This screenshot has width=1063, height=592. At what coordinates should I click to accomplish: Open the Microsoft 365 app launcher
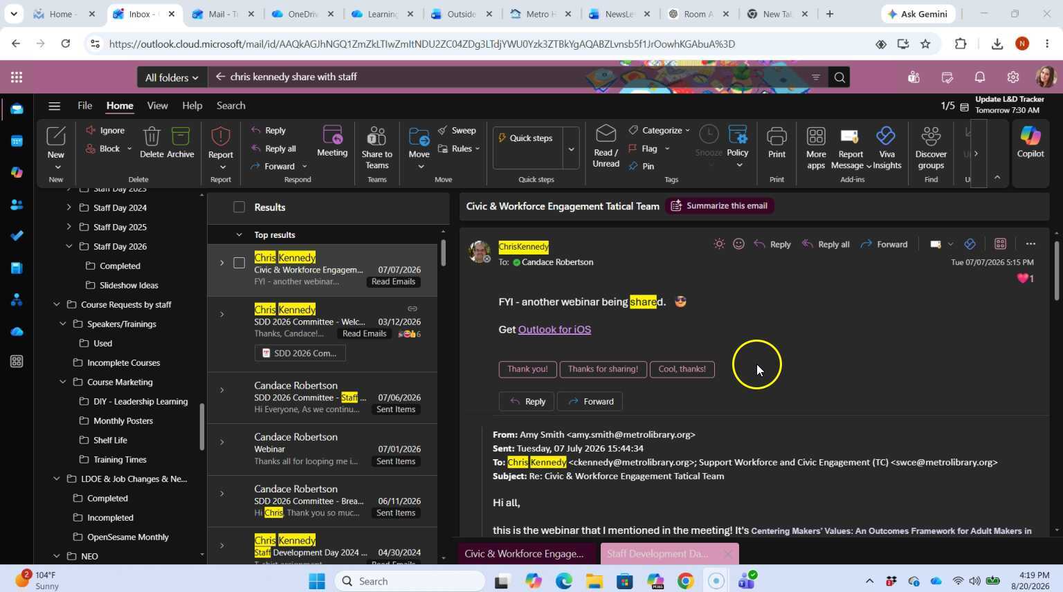point(17,77)
